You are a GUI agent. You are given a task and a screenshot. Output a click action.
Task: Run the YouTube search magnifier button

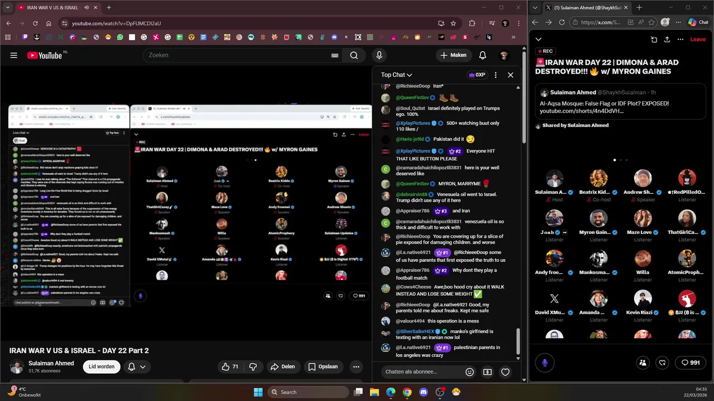pyautogui.click(x=354, y=55)
